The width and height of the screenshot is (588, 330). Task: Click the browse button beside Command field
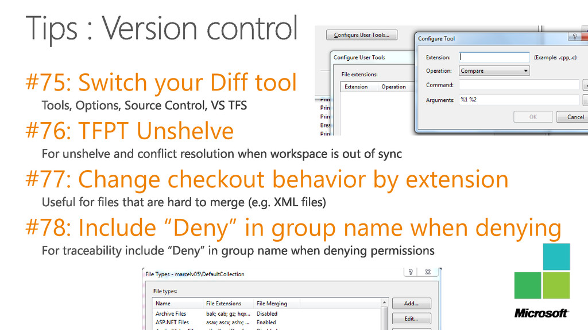pyautogui.click(x=585, y=85)
